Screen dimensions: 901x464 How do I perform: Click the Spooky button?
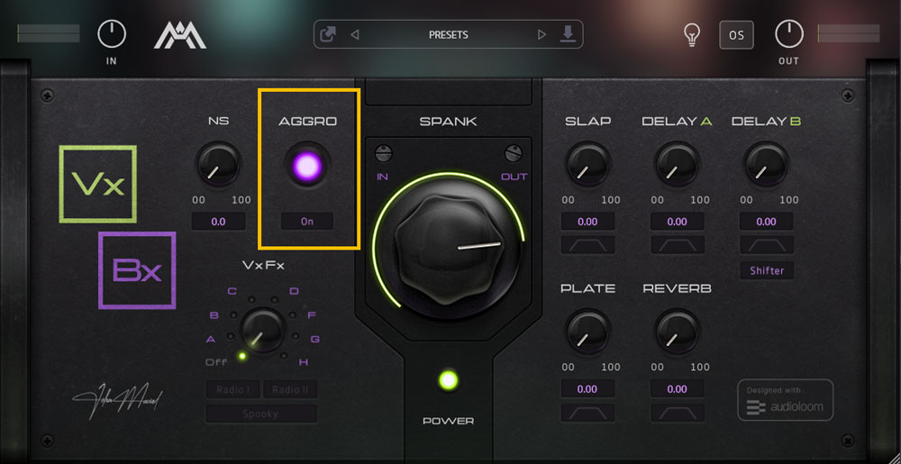point(261,414)
